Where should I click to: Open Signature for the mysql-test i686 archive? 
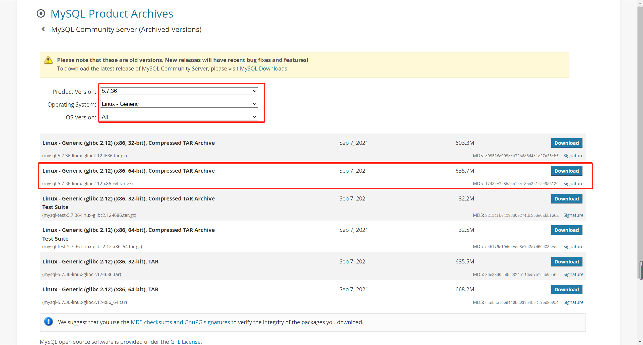tap(573, 215)
